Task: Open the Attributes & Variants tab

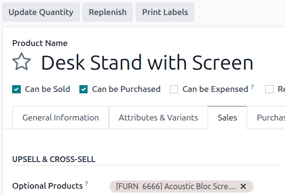Action: click(158, 118)
